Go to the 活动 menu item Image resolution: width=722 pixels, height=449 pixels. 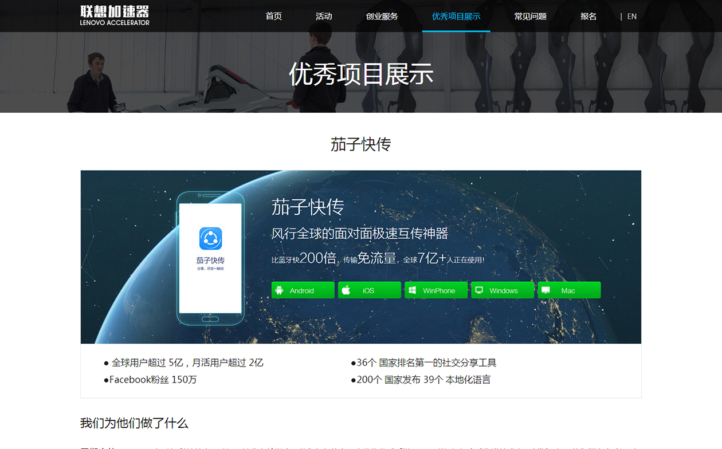pyautogui.click(x=324, y=16)
